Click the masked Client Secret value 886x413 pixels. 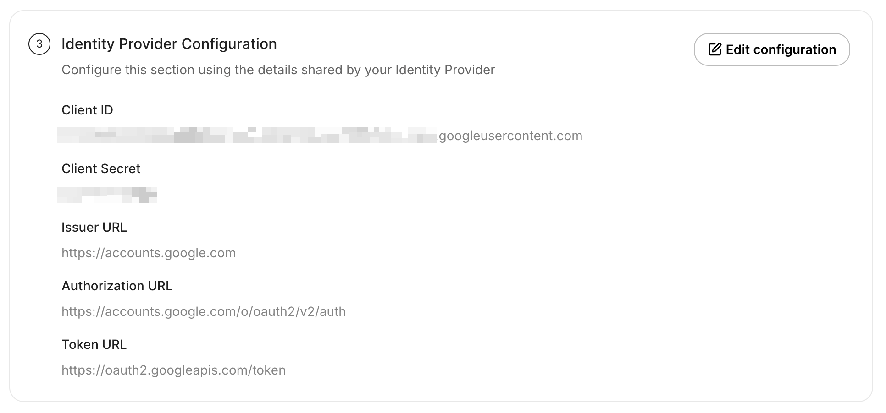[x=106, y=194]
